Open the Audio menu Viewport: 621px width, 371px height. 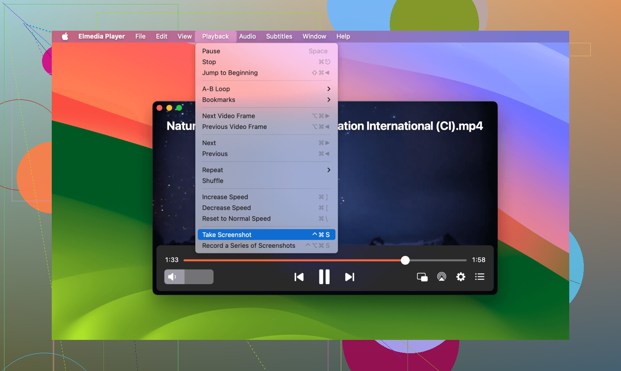click(247, 36)
